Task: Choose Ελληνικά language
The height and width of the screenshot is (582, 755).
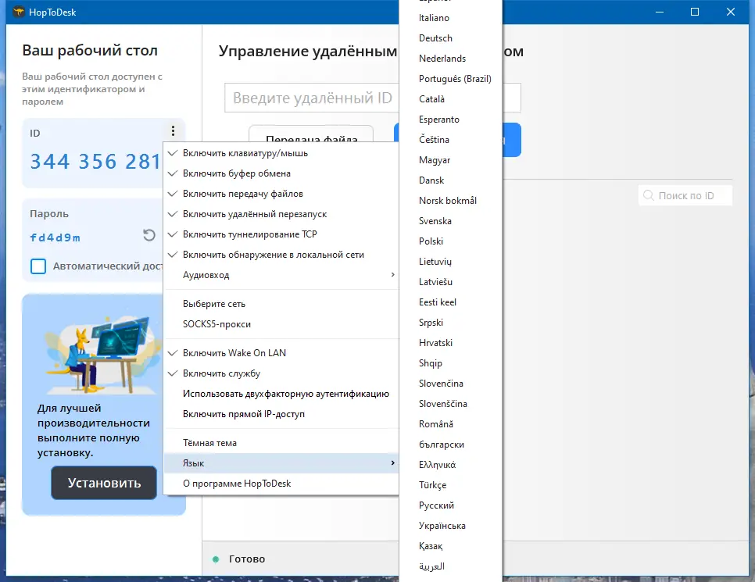Action: click(451, 465)
